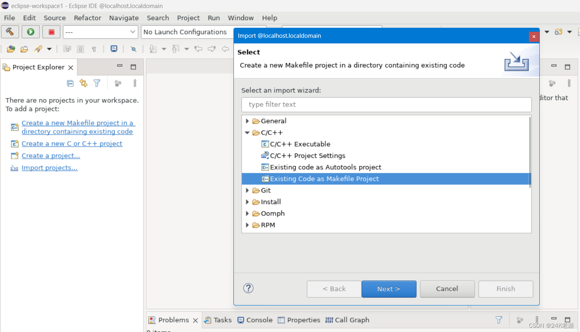This screenshot has width=580, height=332.
Task: Switch to the Console tab
Action: point(255,320)
